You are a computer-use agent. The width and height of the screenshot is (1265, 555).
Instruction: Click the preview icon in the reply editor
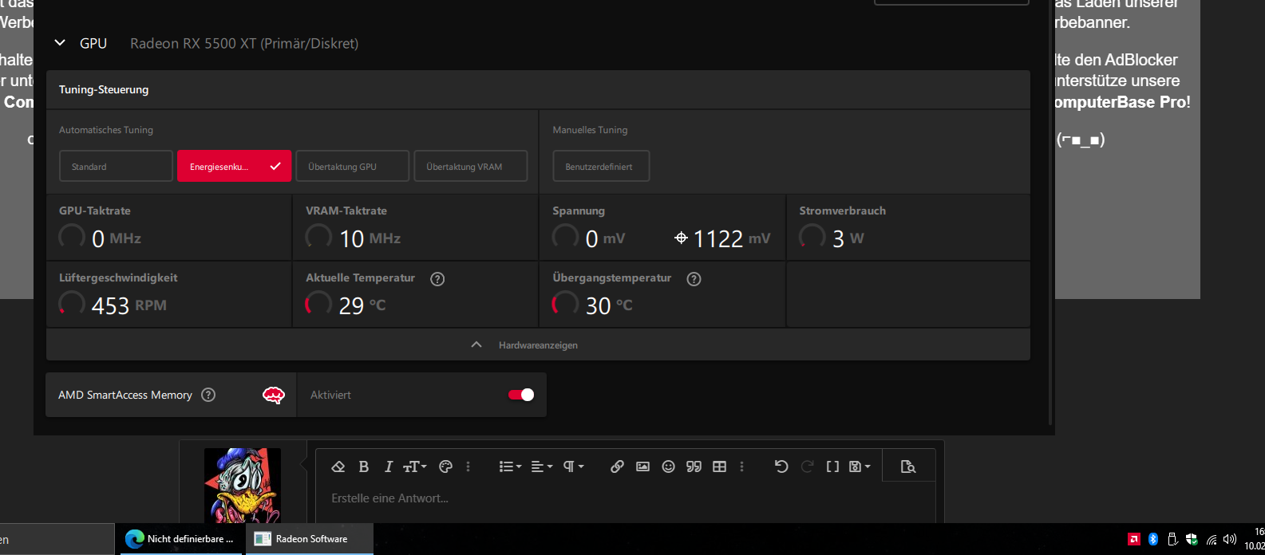(908, 466)
